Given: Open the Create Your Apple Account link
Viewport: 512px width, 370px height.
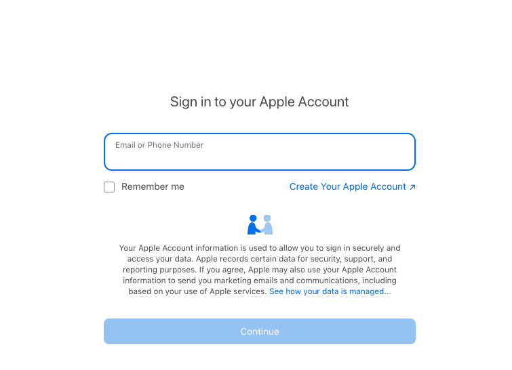Looking at the screenshot, I should tap(353, 186).
